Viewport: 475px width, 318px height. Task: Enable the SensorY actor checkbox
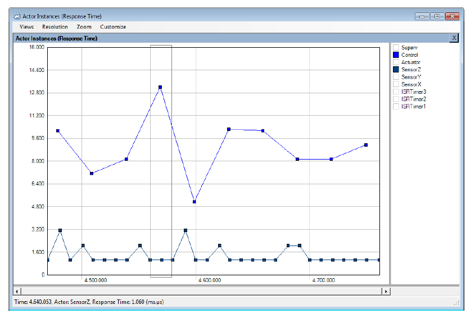396,77
